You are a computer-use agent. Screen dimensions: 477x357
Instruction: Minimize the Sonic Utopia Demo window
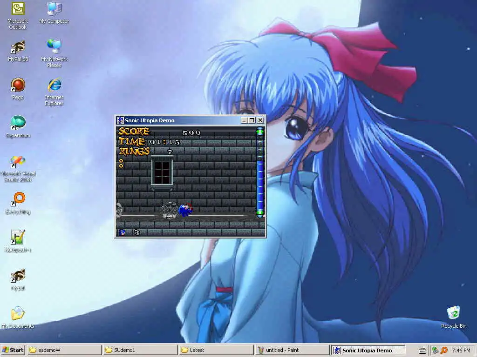[244, 120]
